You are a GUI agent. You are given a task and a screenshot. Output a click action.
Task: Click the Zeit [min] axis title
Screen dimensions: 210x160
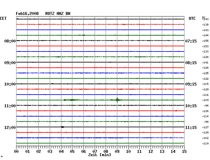[100, 155]
